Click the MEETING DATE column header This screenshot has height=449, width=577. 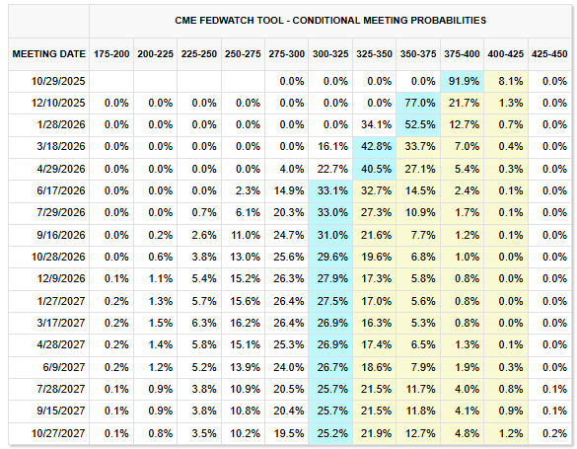48,54
